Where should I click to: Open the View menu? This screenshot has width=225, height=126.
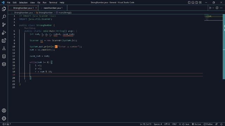(x=32, y=2)
